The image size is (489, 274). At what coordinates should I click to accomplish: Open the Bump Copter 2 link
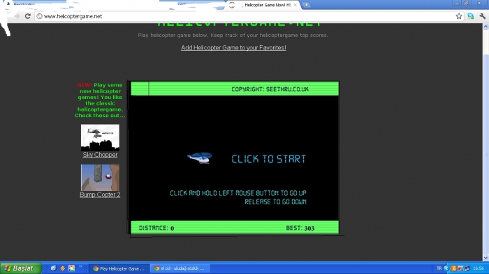click(x=100, y=195)
